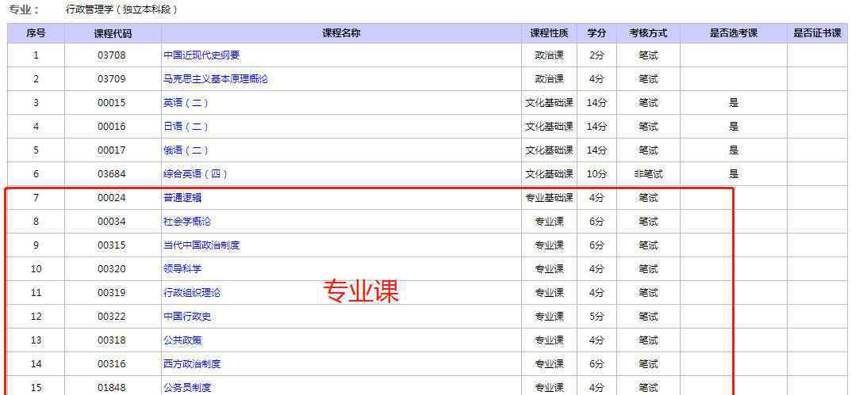Image resolution: width=863 pixels, height=395 pixels.
Task: Select course code 03684
Action: click(112, 174)
